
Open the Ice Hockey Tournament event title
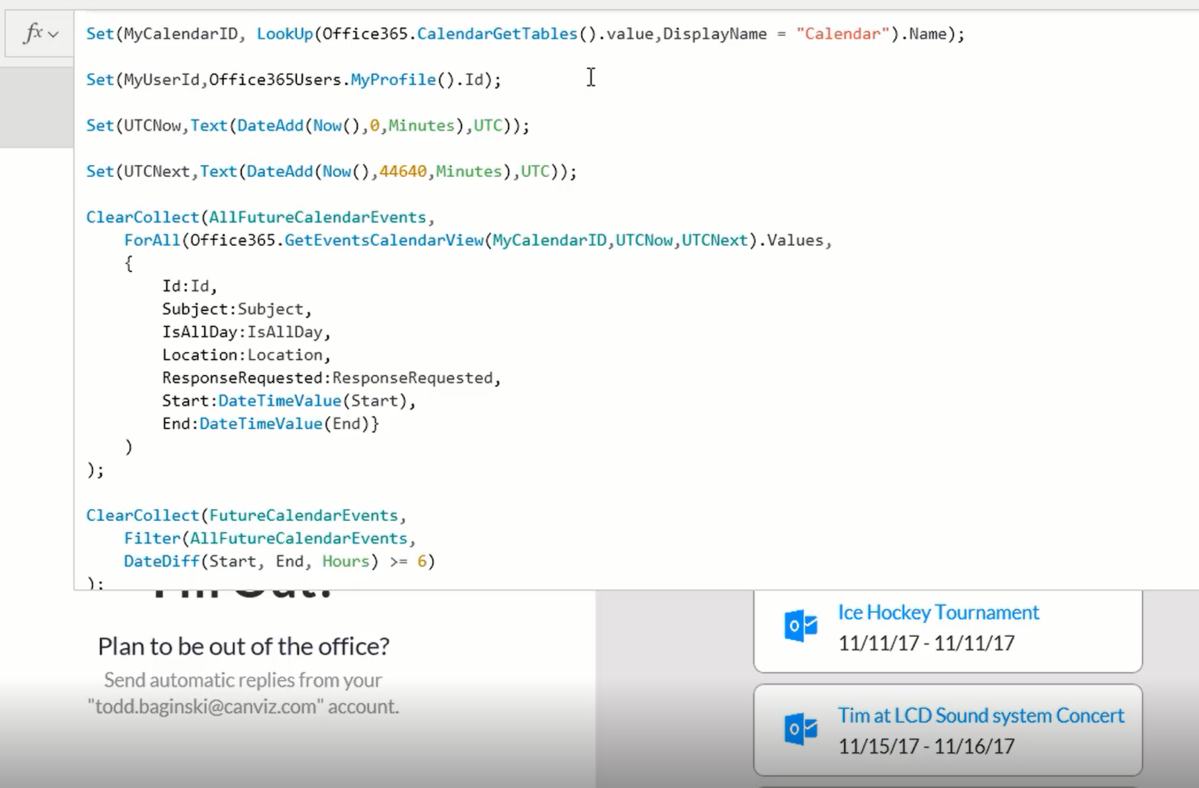(938, 613)
